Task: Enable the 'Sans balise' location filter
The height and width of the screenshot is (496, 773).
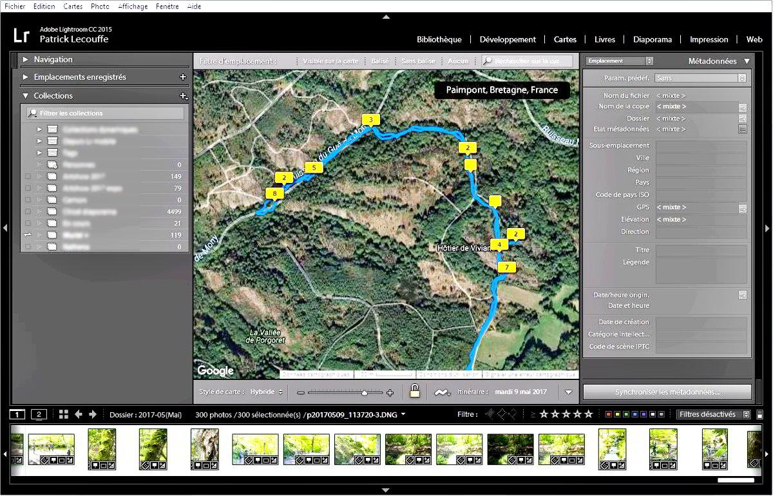Action: tap(417, 61)
